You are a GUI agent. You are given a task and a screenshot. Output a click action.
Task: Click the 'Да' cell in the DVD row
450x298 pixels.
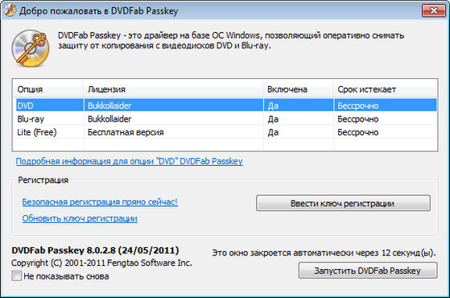(x=273, y=106)
